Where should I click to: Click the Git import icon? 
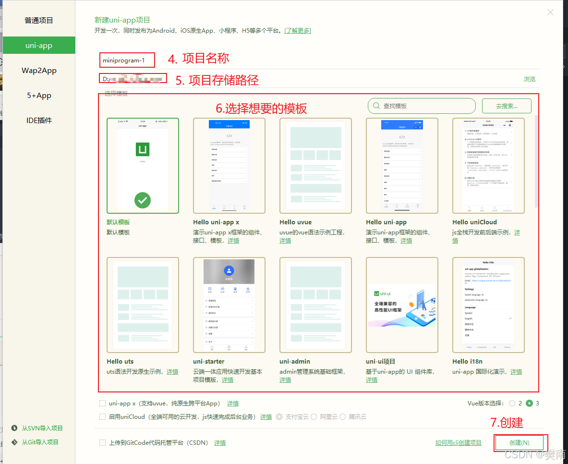[x=14, y=442]
